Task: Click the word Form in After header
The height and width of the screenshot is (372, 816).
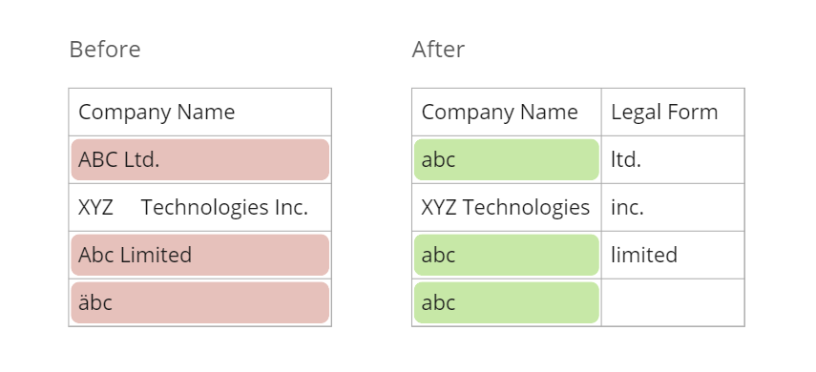Action: [x=693, y=112]
